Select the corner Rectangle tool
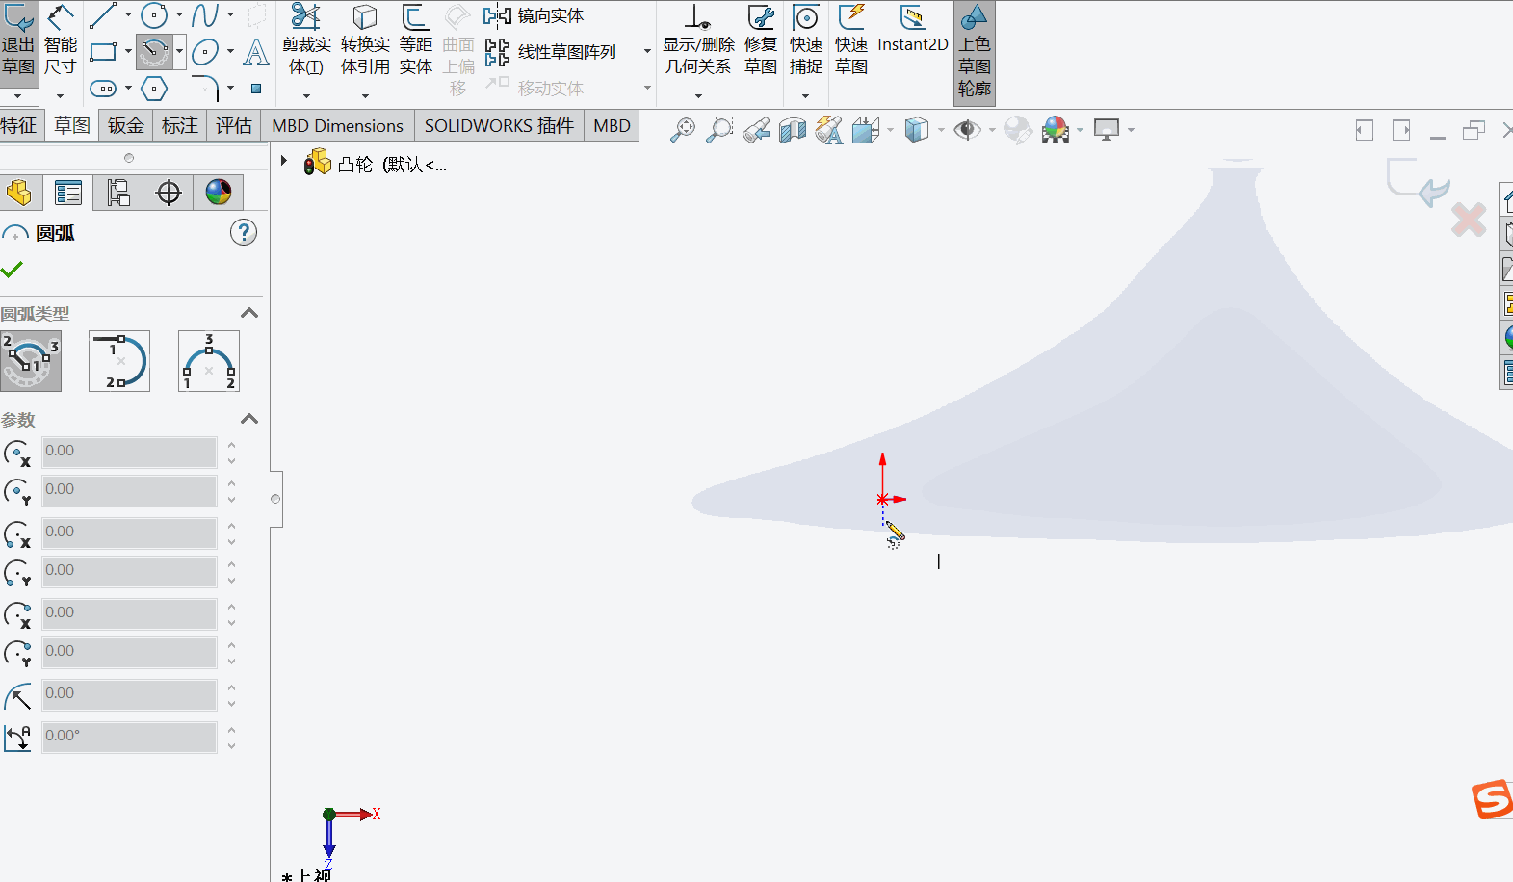Image resolution: width=1513 pixels, height=882 pixels. pos(103,51)
